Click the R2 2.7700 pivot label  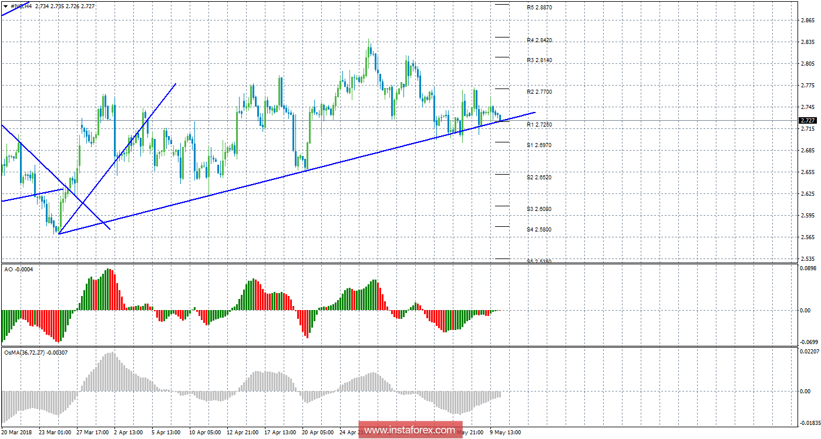pos(539,92)
